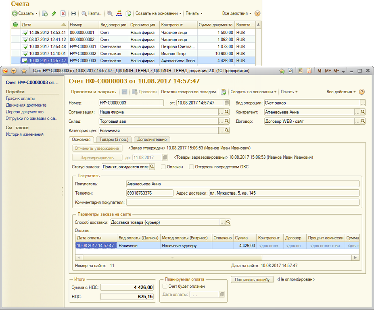Image resolution: width=374 pixels, height=310 pixels.
Task: Expand Все действия menu in Счета list
Action: (x=236, y=13)
